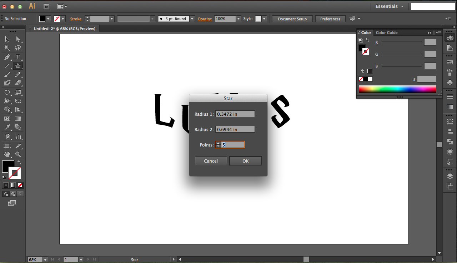Set paint mode to Color in toolbox
Image resolution: width=457 pixels, height=263 pixels.
(x=6, y=185)
